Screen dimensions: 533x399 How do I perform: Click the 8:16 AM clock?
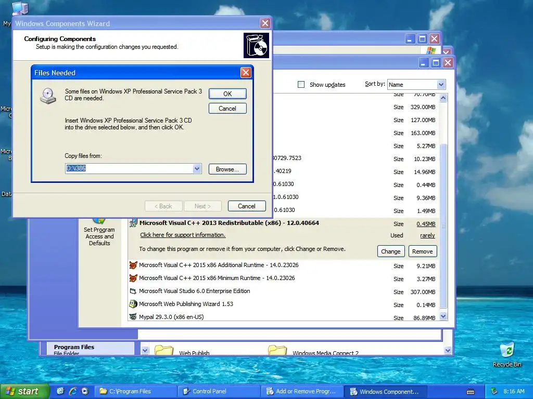[514, 392]
